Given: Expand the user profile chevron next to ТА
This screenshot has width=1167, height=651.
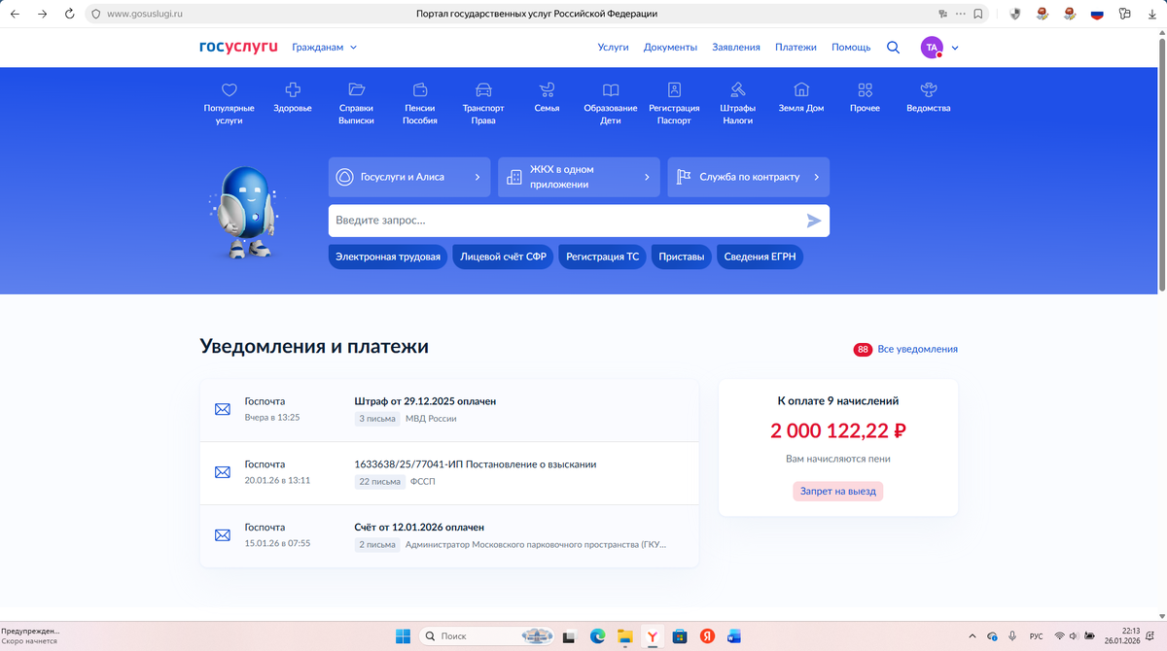Looking at the screenshot, I should (x=955, y=48).
